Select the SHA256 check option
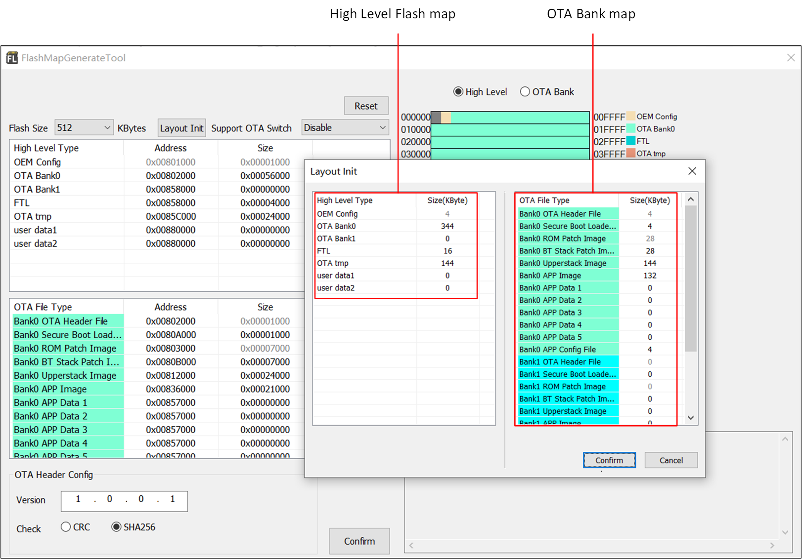The height and width of the screenshot is (559, 802). coord(116,527)
